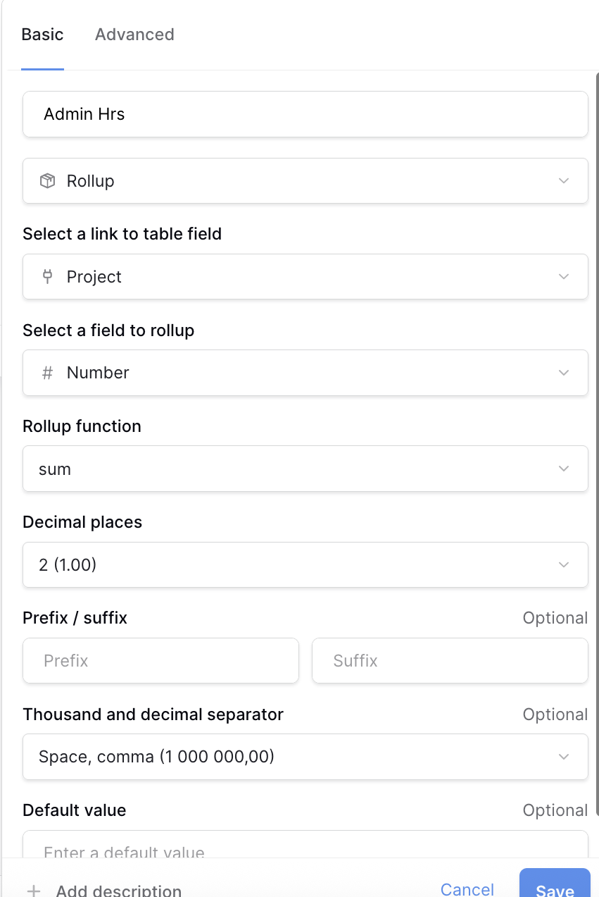Click the hash icon beside Number
This screenshot has height=897, width=599.
coord(47,373)
